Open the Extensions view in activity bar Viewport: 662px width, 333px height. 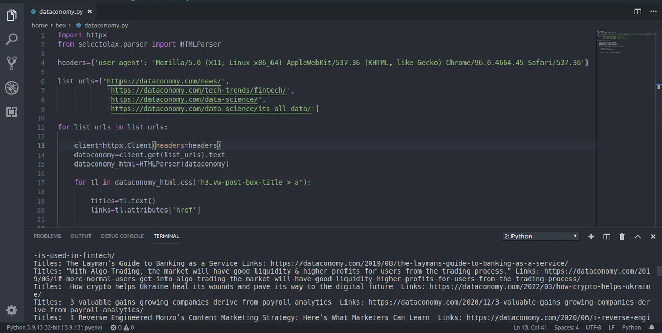[x=11, y=112]
